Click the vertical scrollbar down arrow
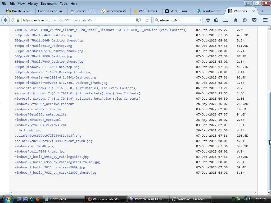The image size is (271, 203). pos(269,192)
